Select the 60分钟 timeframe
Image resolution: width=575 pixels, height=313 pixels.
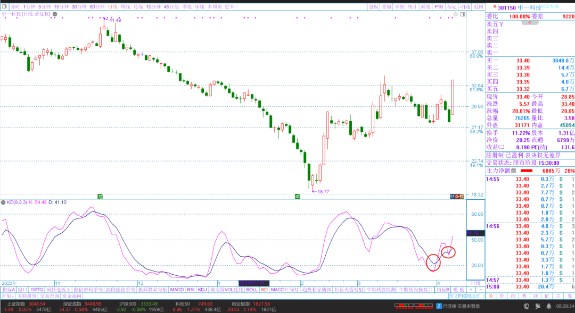tap(97, 7)
